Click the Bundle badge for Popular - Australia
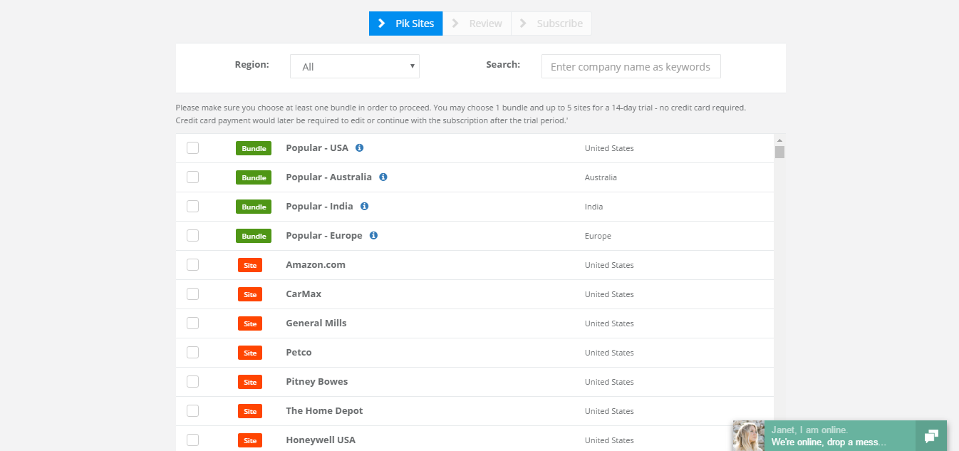Viewport: 959px width, 451px height. [254, 177]
